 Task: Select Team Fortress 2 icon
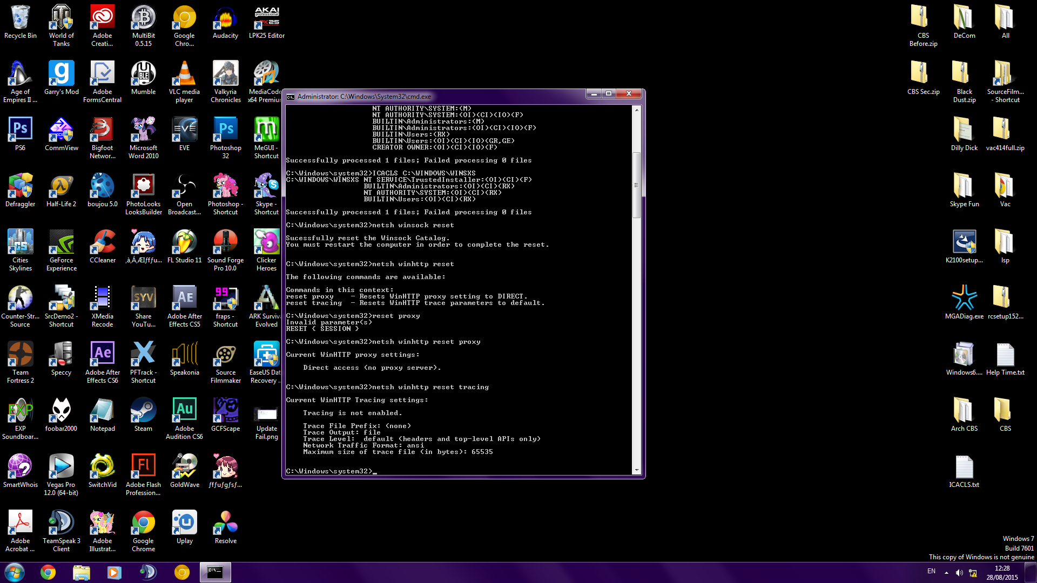(20, 362)
